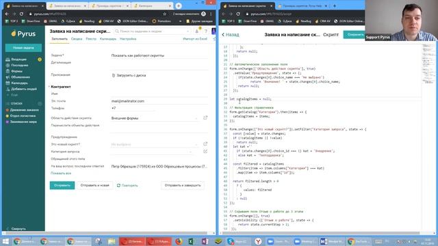This screenshot has height=246, width=438.
Task: Open new tab in left browser window
Action: pyautogui.click(x=179, y=5)
